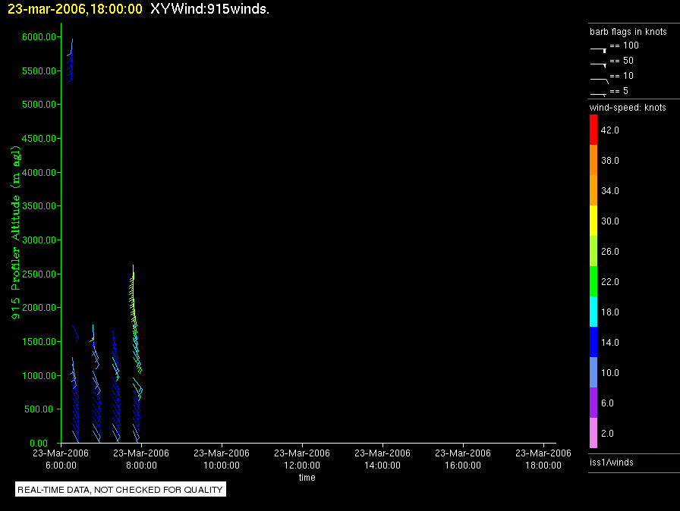Image resolution: width=680 pixels, height=511 pixels.
Task: Click the 5 knot barb flag symbol
Action: tap(598, 95)
